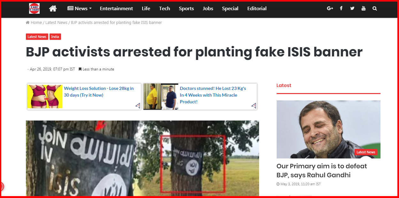This screenshot has width=399, height=198.
Task: Open the Editorial menu item
Action: point(257,9)
